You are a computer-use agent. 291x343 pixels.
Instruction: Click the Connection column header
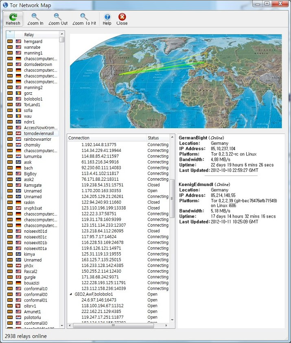click(107, 138)
